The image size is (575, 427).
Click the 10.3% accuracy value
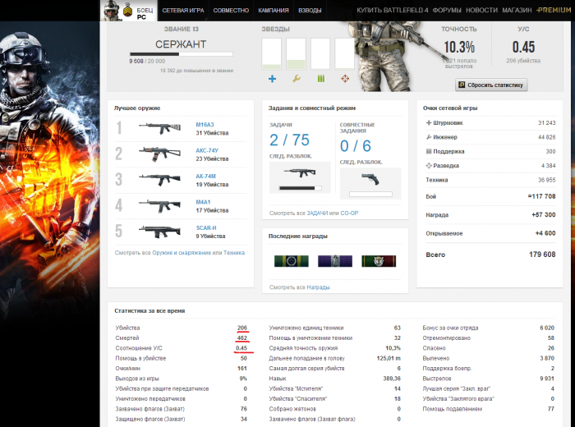[459, 47]
